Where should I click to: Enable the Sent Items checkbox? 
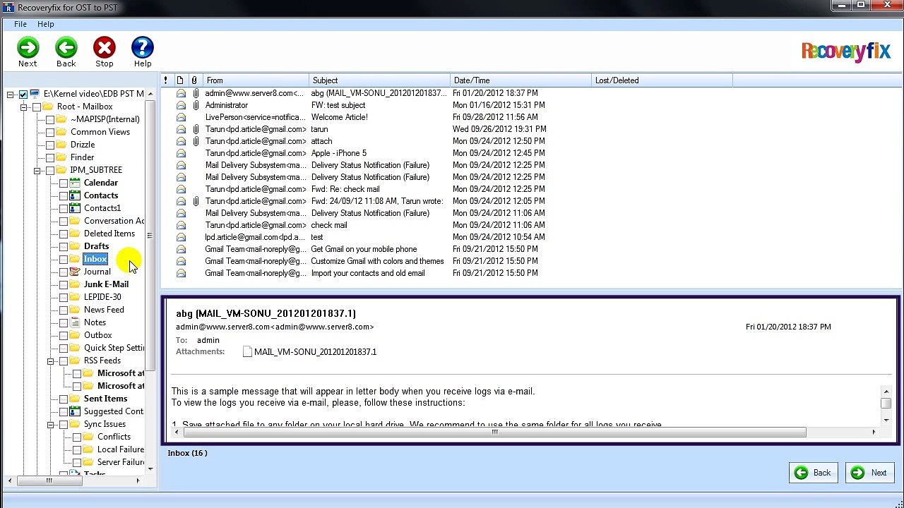64,399
